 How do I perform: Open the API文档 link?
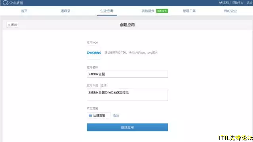pyautogui.click(x=224, y=3)
